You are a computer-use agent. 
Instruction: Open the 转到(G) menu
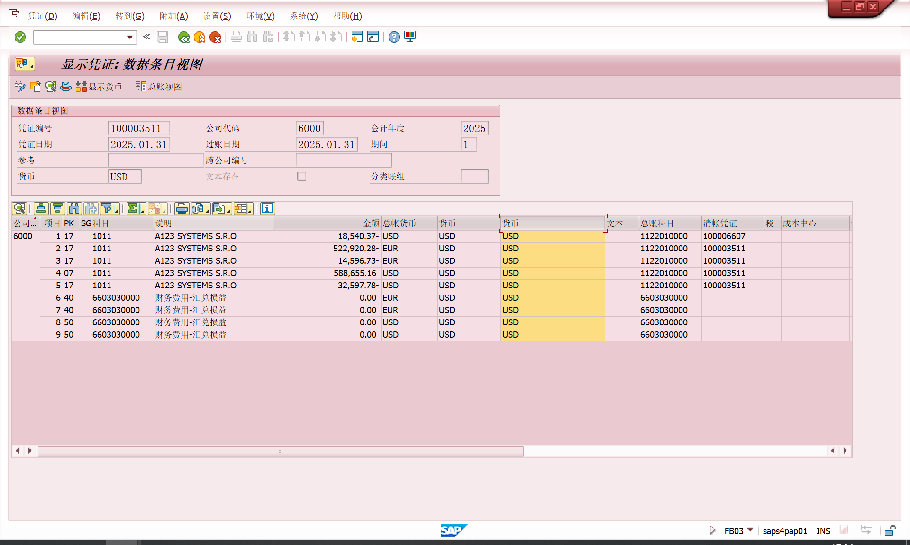tap(130, 16)
